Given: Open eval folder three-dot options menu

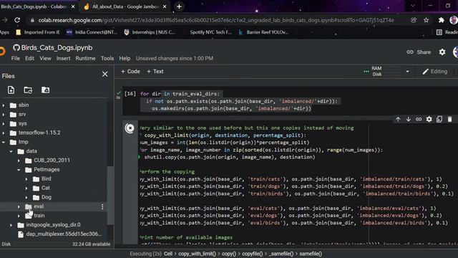Looking at the screenshot, I should (102, 207).
